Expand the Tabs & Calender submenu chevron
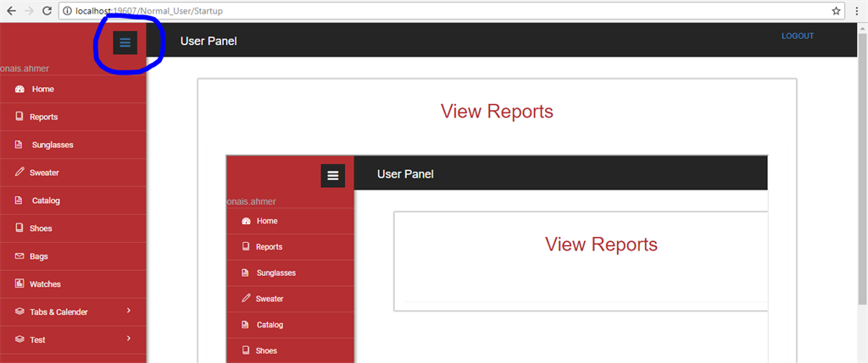Viewport: 868px width, 363px height. [129, 311]
